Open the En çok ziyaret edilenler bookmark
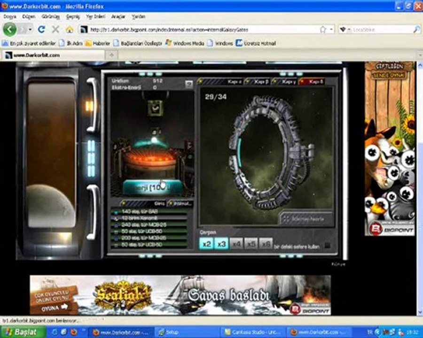 click(29, 43)
